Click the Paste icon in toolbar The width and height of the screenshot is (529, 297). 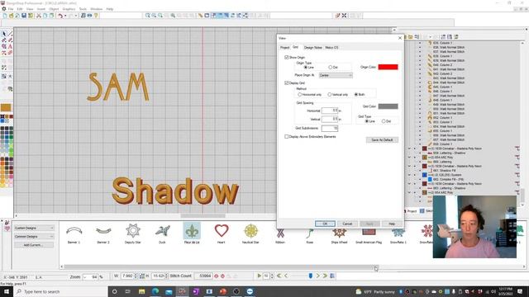tap(51, 16)
